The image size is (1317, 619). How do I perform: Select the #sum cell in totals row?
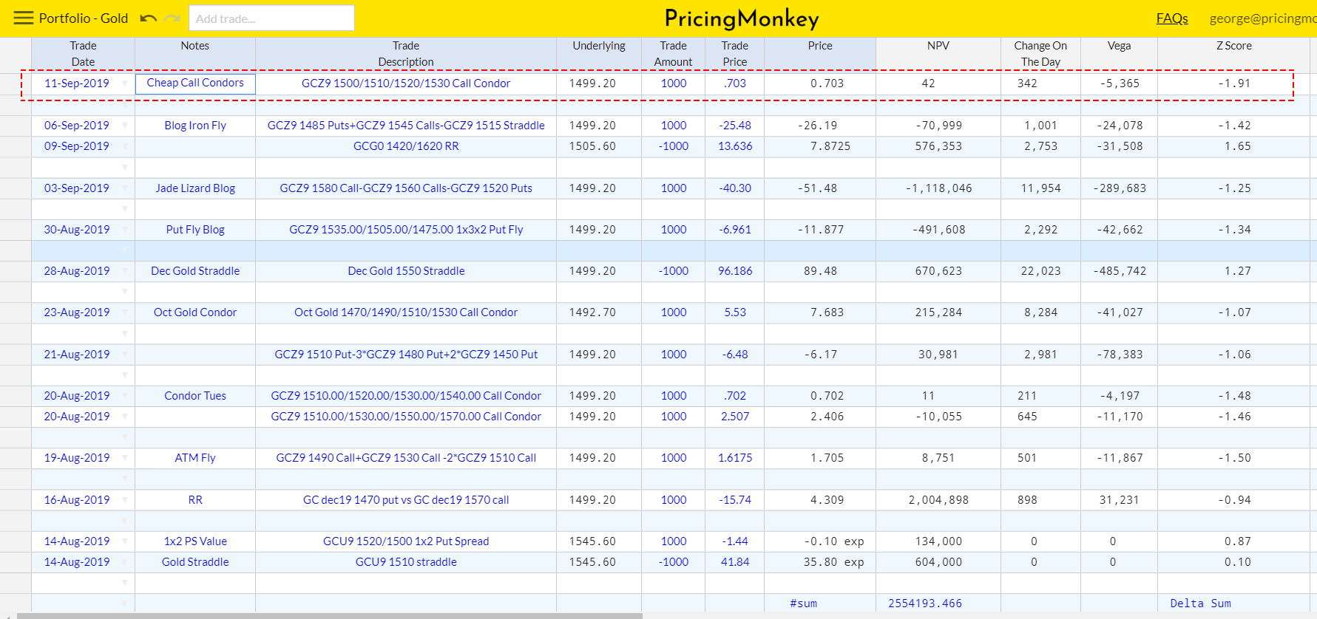[820, 603]
